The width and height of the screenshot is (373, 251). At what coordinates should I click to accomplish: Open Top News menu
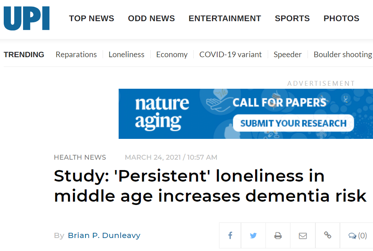click(x=91, y=18)
